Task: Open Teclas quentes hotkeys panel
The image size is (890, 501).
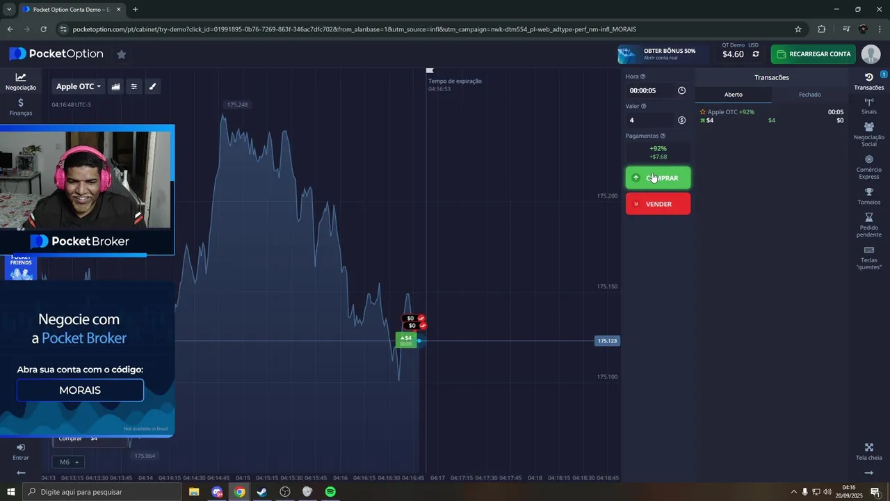Action: click(869, 257)
